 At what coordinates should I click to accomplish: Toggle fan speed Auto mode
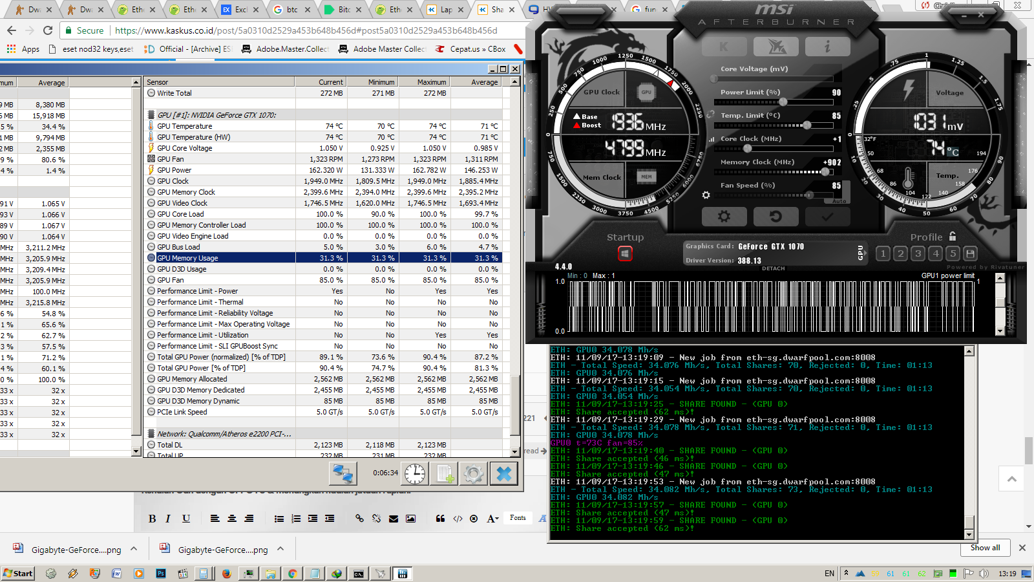point(839,201)
